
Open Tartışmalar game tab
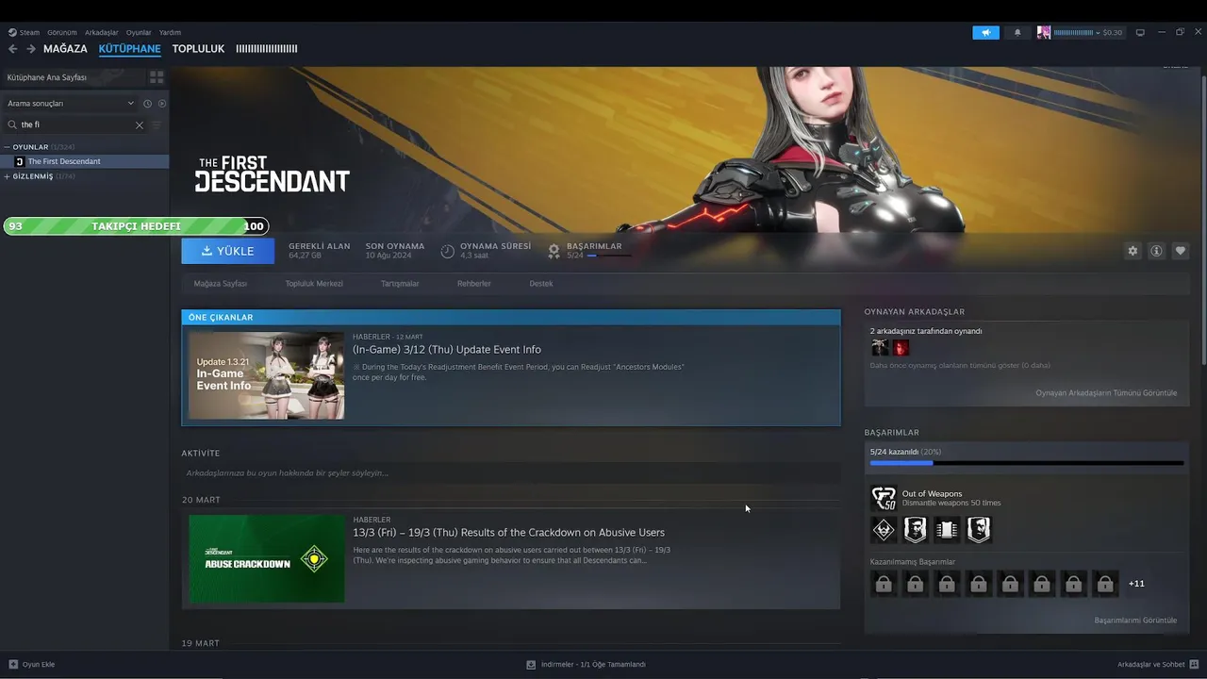point(400,284)
